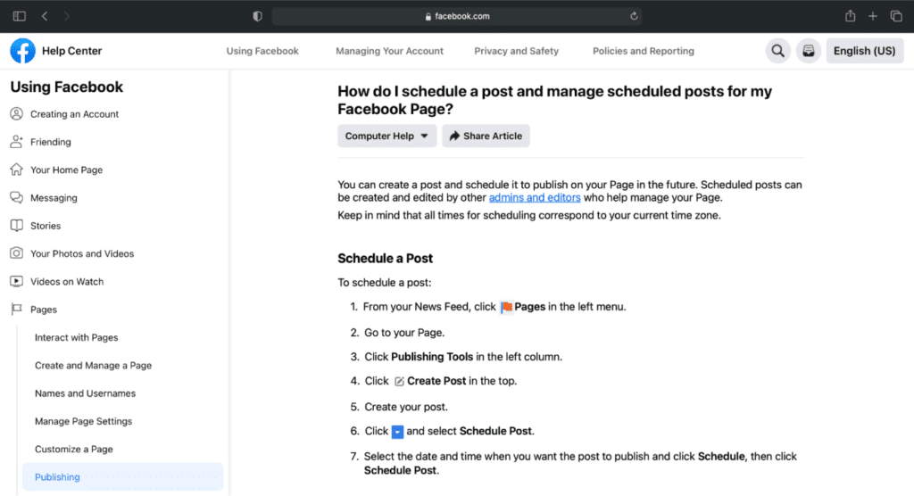
Task: Click the Facebook logo icon
Action: pyautogui.click(x=22, y=51)
